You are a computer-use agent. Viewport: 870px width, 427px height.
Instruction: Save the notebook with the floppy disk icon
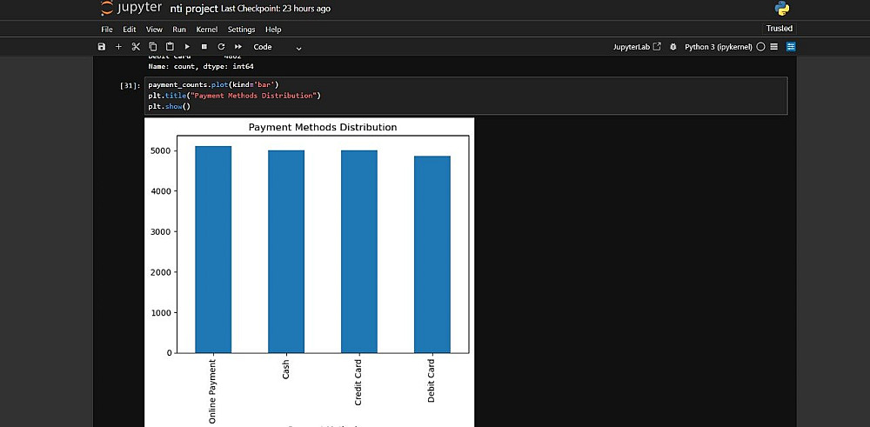(x=101, y=47)
